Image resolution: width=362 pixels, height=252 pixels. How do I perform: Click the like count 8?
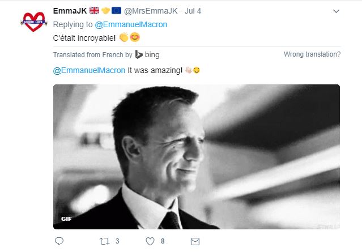pyautogui.click(x=163, y=241)
